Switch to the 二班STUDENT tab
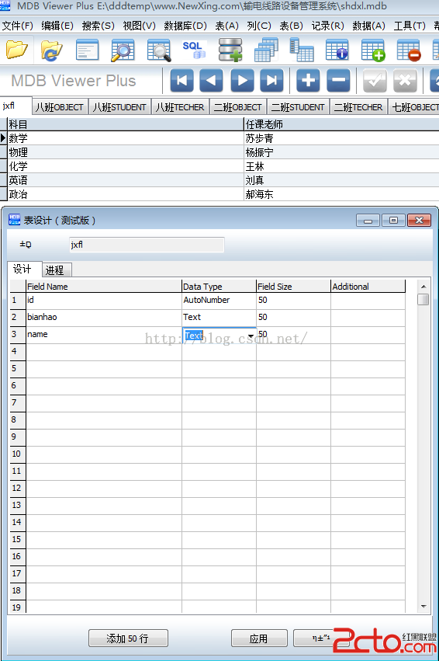439x661 pixels. click(x=298, y=107)
